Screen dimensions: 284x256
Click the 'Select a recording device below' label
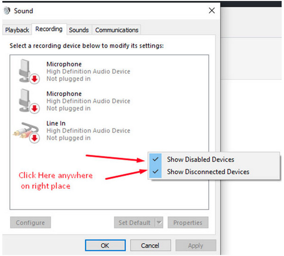pos(87,46)
